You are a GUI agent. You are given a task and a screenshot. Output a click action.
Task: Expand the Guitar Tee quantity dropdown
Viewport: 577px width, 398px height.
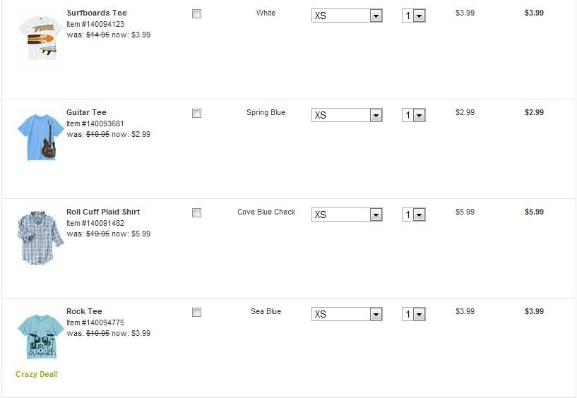click(x=414, y=115)
